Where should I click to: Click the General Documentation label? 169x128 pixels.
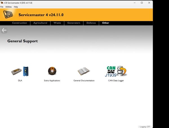pyautogui.click(x=84, y=80)
